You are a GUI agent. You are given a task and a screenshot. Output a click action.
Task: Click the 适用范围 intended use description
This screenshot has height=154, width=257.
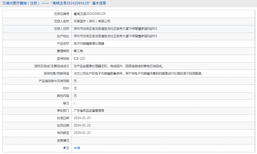[138, 74]
